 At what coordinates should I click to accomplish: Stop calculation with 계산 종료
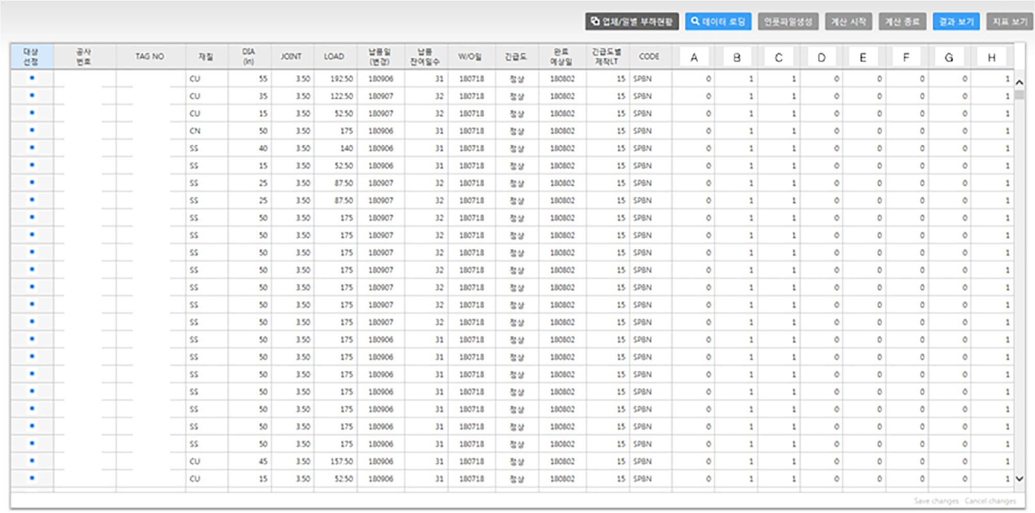pos(902,22)
